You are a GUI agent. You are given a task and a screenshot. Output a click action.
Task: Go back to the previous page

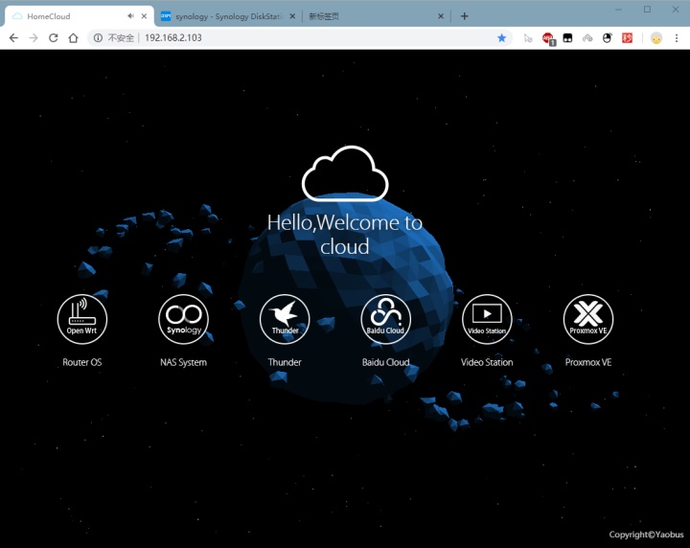click(x=13, y=37)
